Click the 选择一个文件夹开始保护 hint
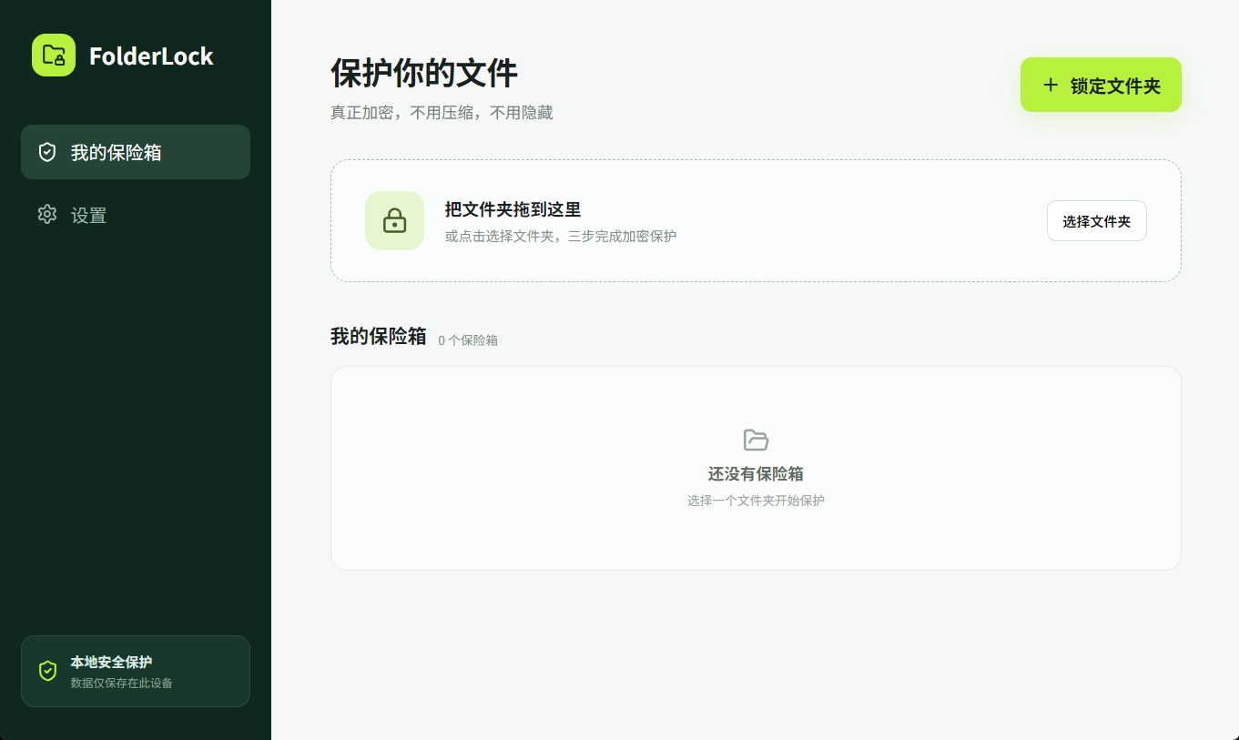 click(756, 501)
